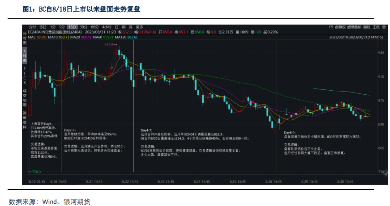This screenshot has height=206, width=390.
Task: Click the 875 price axis label
Action: (x=381, y=101)
